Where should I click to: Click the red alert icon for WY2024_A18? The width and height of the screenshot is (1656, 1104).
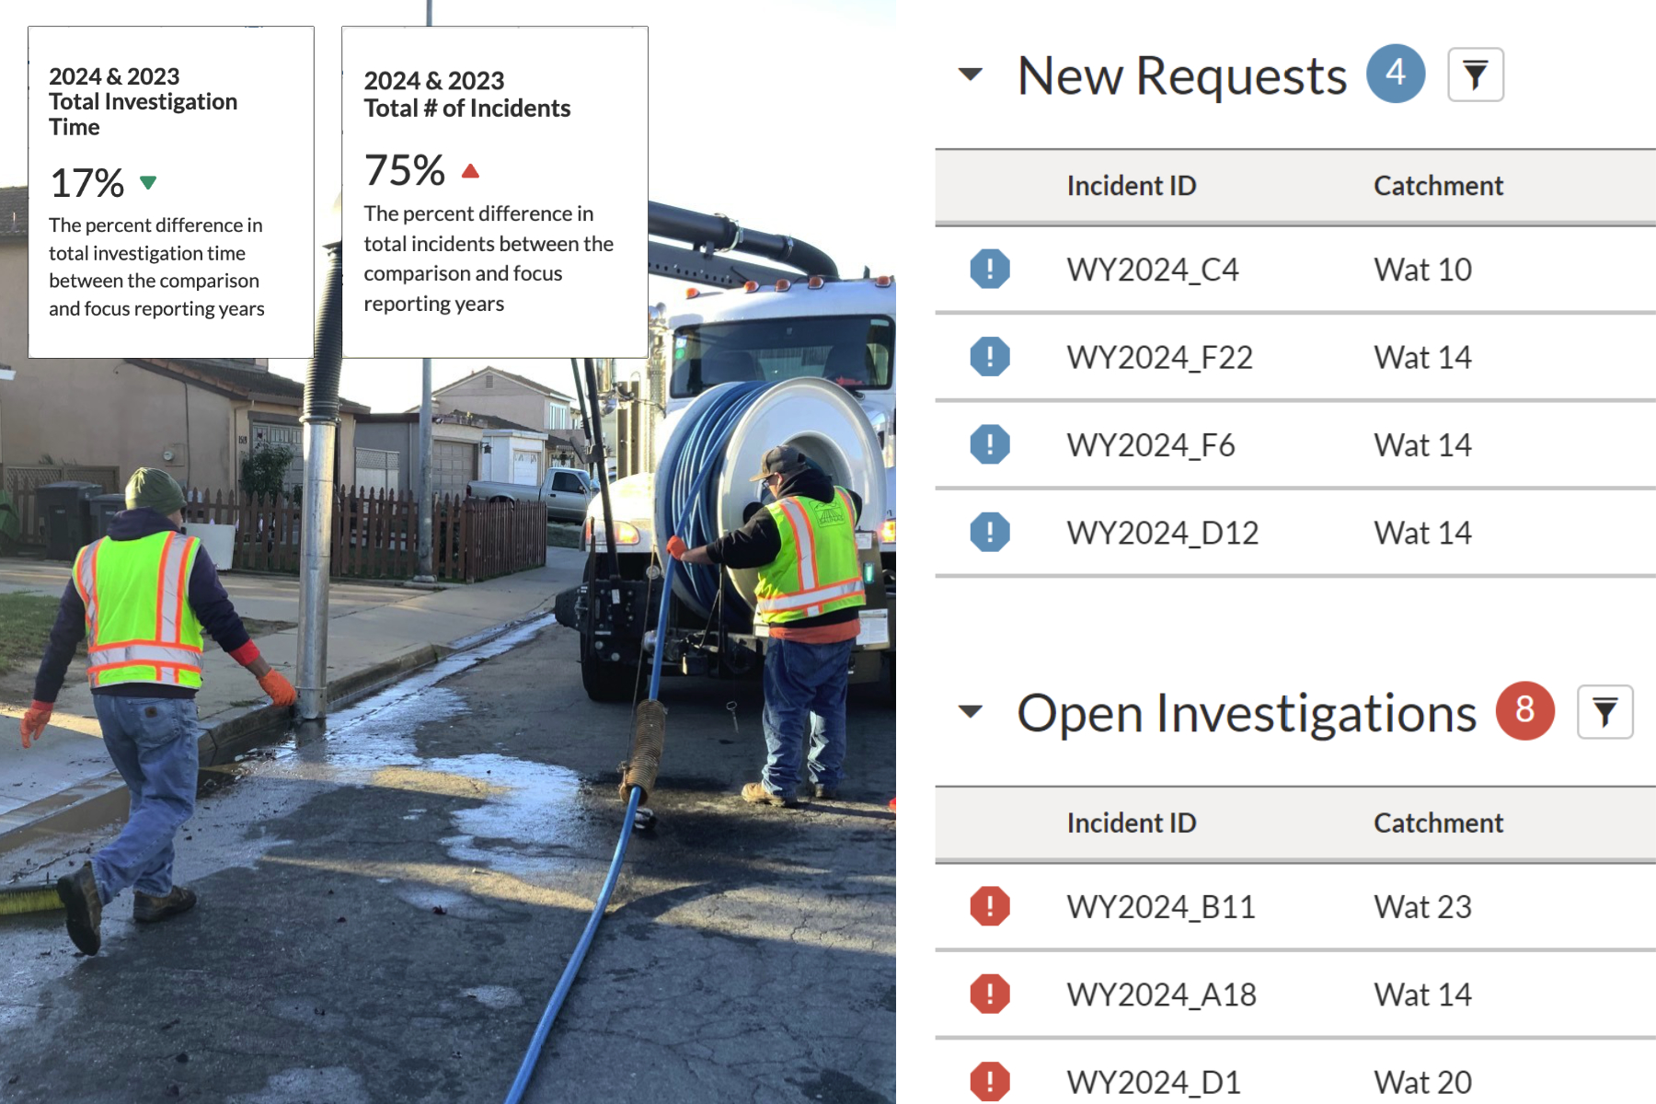click(x=990, y=994)
